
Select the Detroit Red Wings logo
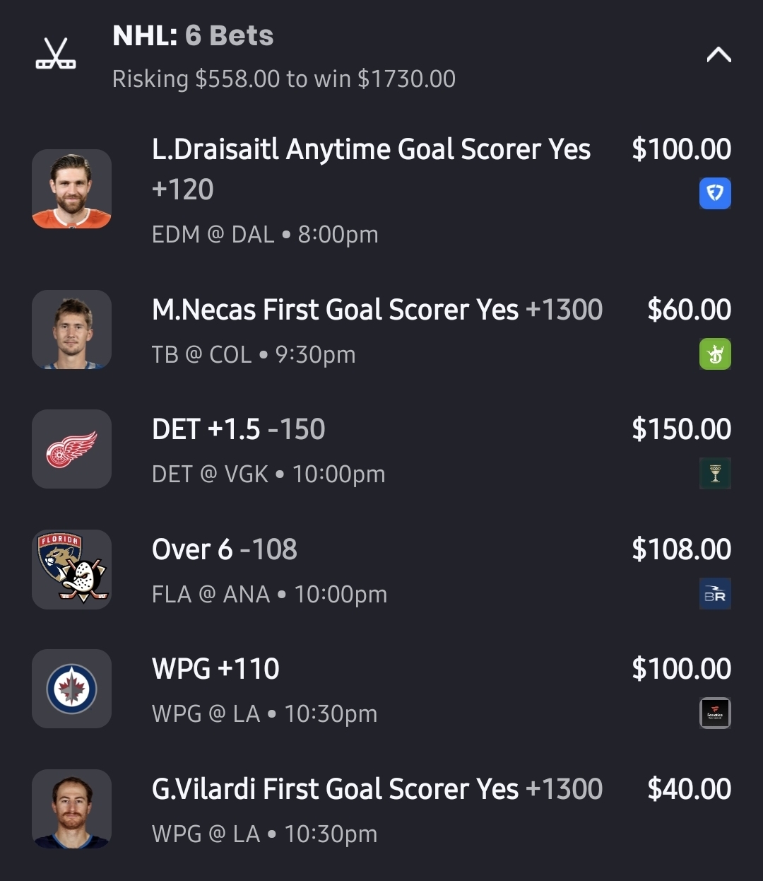pos(71,449)
